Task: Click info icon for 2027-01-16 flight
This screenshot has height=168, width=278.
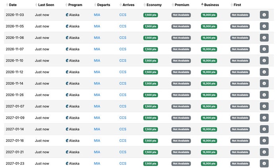Action: coord(264,141)
